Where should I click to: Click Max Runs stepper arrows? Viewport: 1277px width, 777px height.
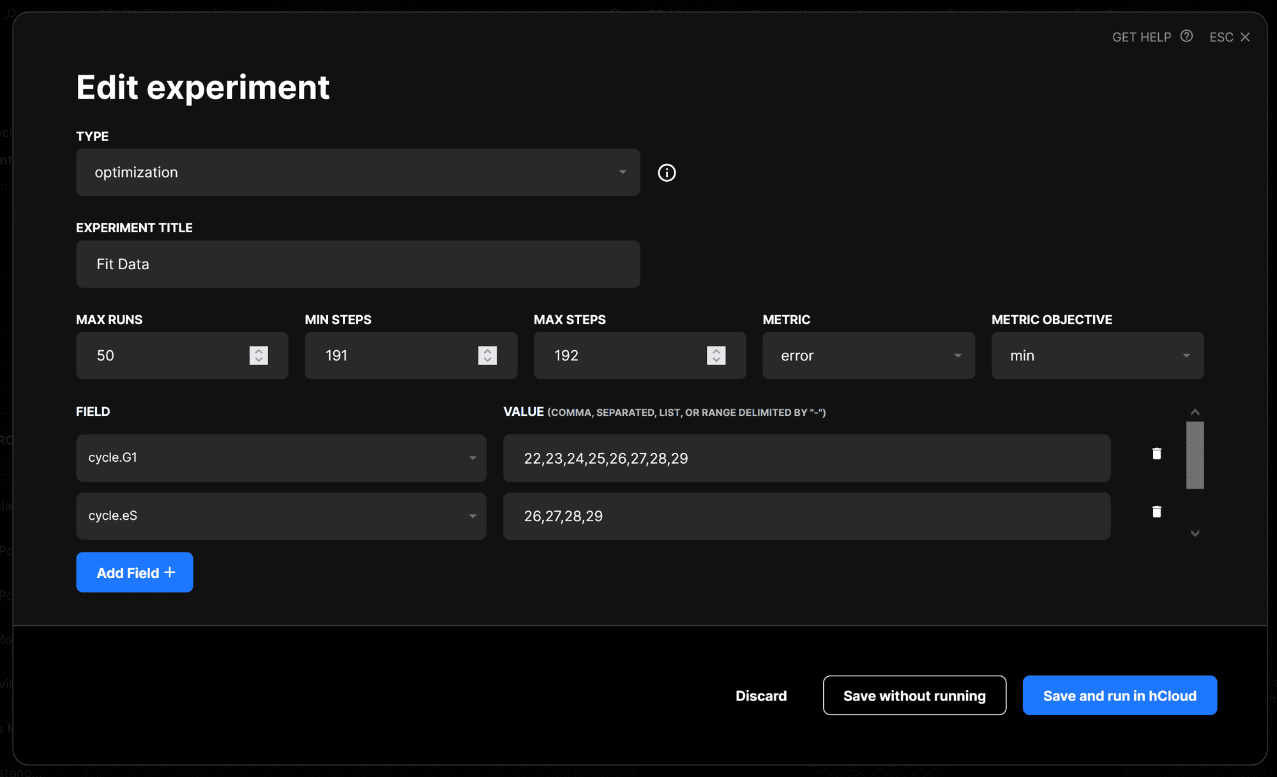[x=259, y=355]
